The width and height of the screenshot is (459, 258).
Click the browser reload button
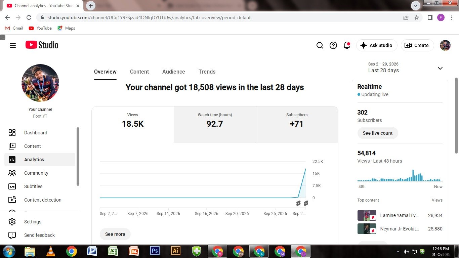[x=29, y=17]
